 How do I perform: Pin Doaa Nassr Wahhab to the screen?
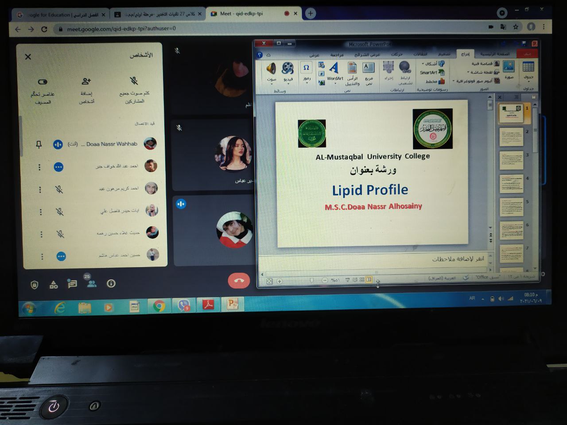[x=39, y=144]
